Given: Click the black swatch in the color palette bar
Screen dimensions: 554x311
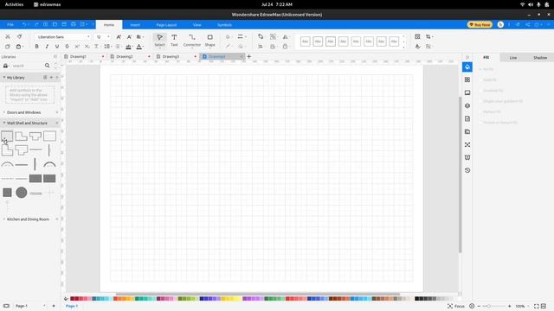Looking at the screenshot, I should pos(417,299).
